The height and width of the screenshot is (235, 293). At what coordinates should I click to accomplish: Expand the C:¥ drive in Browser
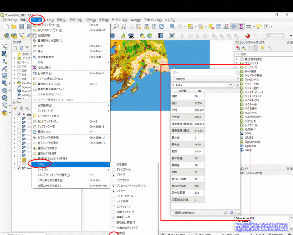click(x=14, y=67)
